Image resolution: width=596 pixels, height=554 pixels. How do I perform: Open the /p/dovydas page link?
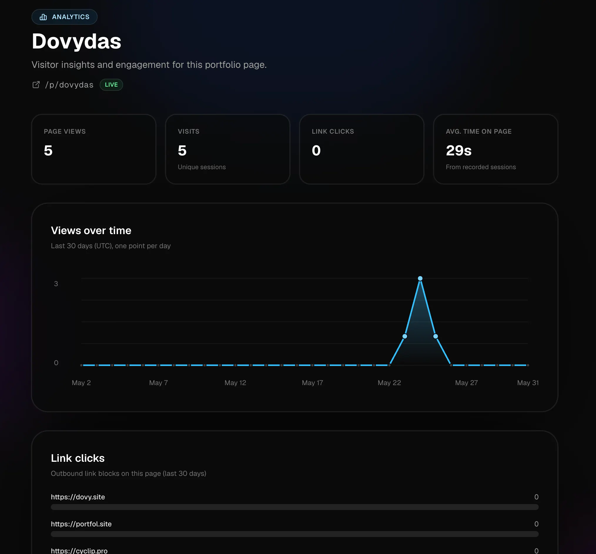69,85
